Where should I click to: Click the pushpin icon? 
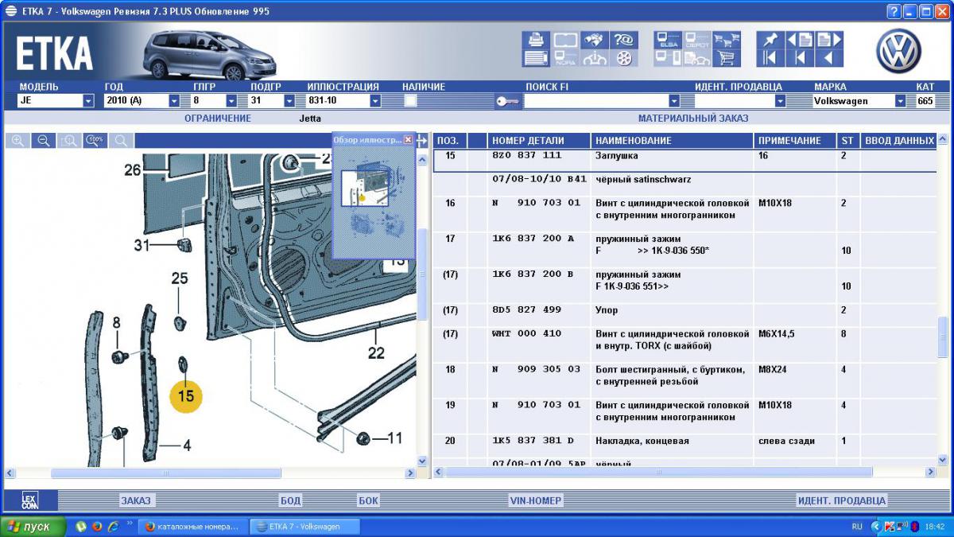pos(770,40)
